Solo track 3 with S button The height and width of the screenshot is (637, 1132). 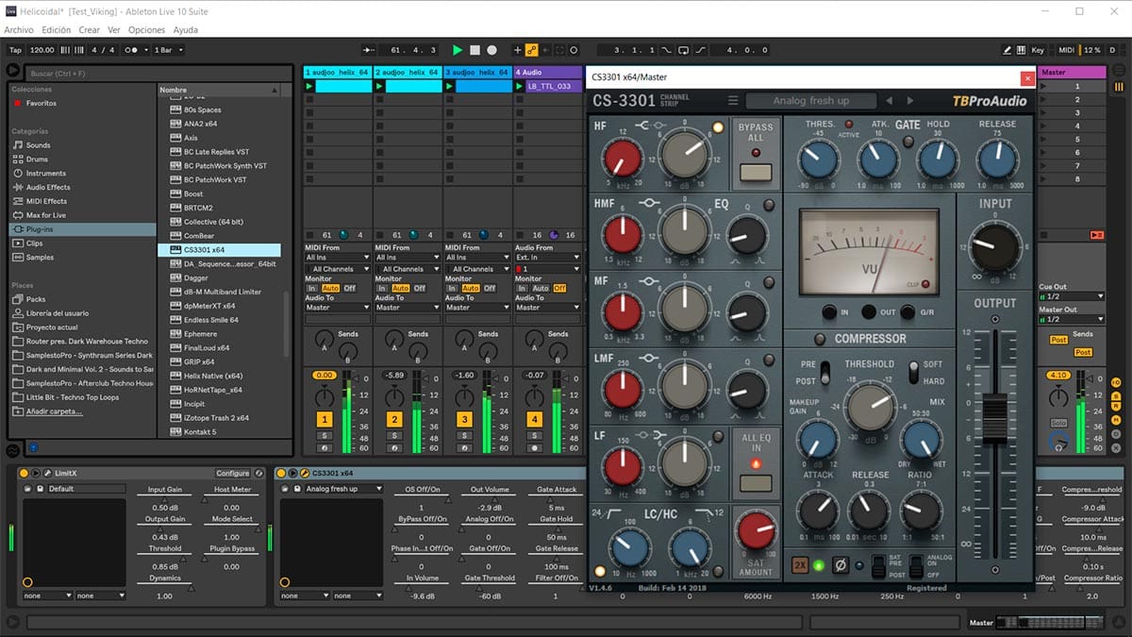click(464, 435)
